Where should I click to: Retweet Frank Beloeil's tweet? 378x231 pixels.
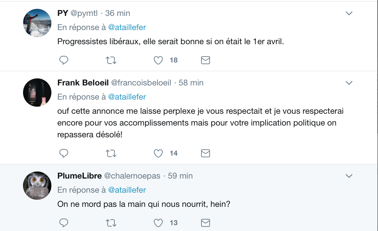[x=111, y=154]
